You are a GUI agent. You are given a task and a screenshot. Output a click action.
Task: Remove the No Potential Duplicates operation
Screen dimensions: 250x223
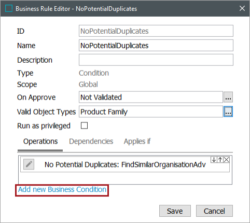coord(226,160)
